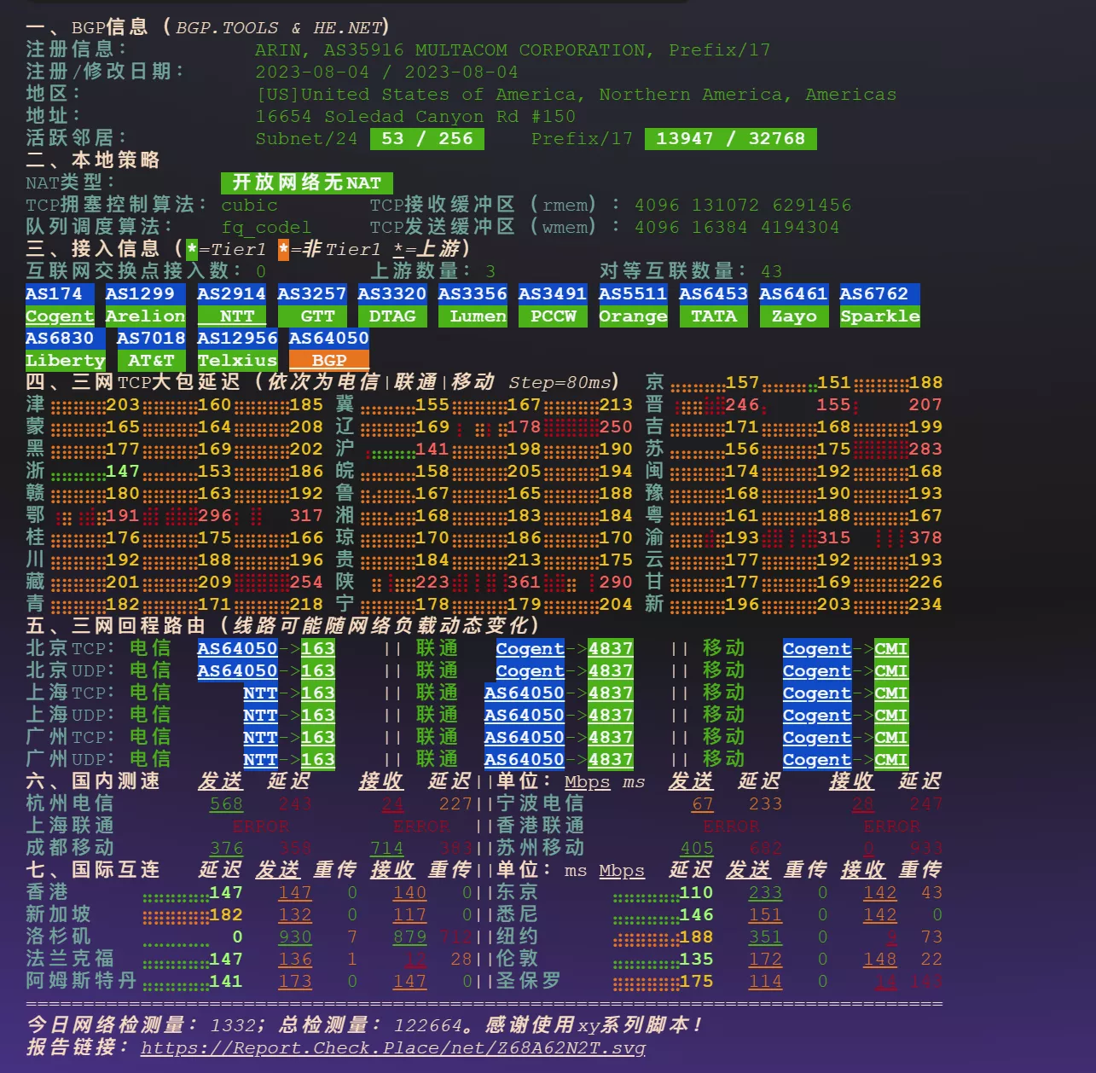Click the 13947 / 32768 prefix badge
This screenshot has width=1096, height=1073.
click(730, 139)
